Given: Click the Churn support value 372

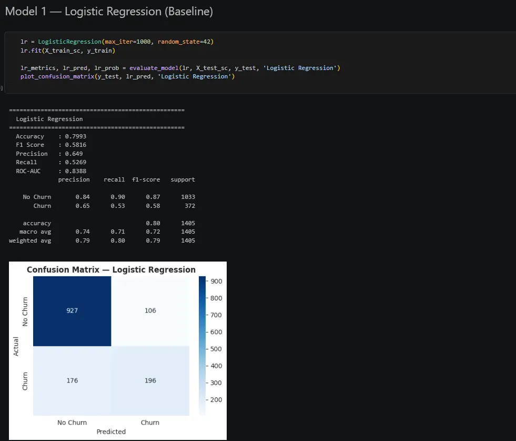Looking at the screenshot, I should [189, 206].
